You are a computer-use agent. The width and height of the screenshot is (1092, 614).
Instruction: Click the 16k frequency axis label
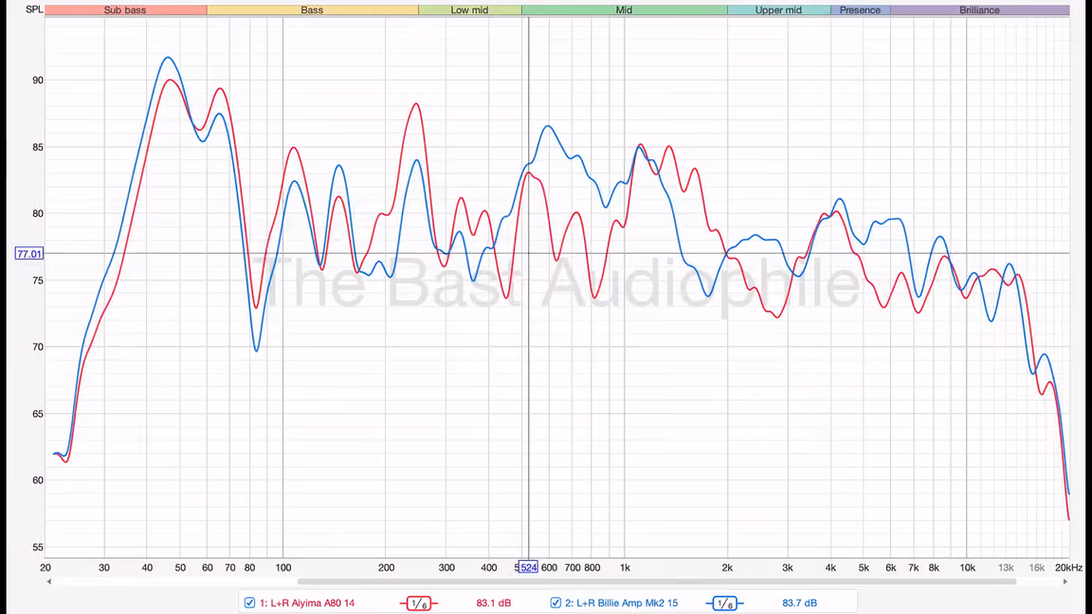[x=1037, y=569]
